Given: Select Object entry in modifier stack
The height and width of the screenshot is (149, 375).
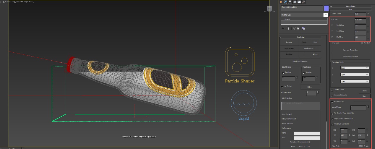Looking at the screenshot, I should (287, 19).
